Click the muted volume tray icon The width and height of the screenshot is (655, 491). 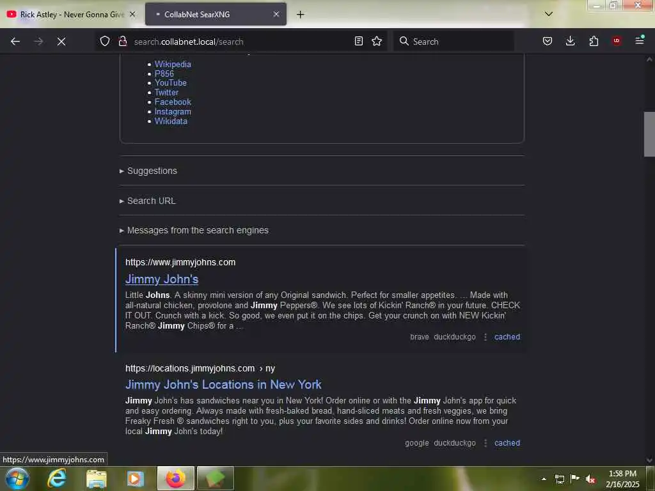tap(590, 479)
